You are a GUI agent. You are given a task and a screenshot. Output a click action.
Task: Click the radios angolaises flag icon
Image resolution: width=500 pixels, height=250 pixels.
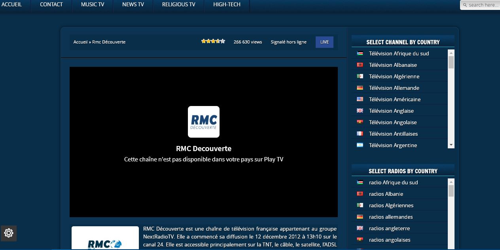coord(360,240)
